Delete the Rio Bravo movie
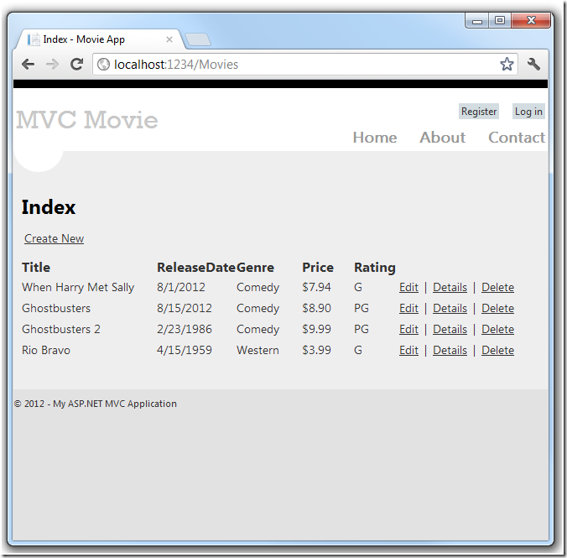567x558 pixels. click(x=497, y=351)
